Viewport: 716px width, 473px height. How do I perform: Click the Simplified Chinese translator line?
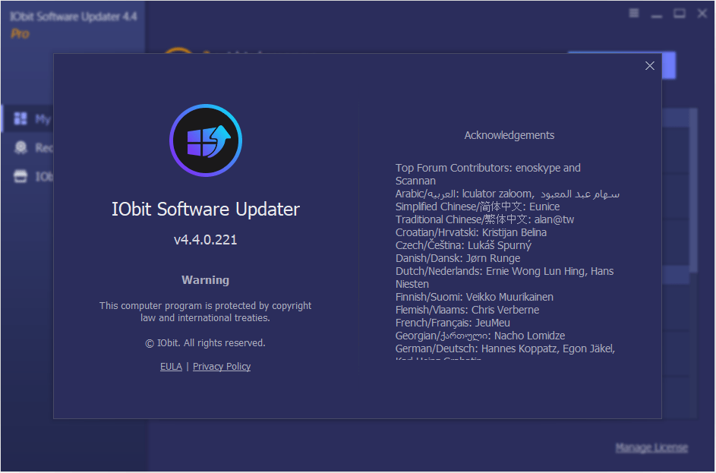click(x=478, y=207)
